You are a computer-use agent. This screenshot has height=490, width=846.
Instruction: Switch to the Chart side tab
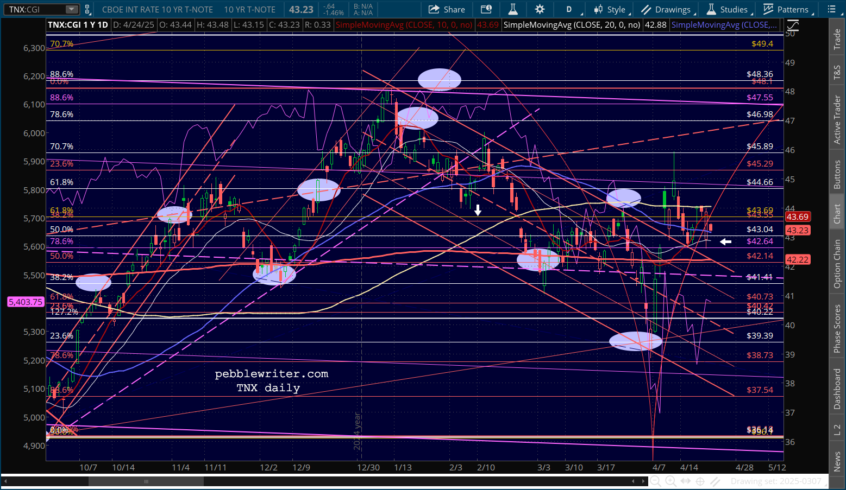(837, 214)
